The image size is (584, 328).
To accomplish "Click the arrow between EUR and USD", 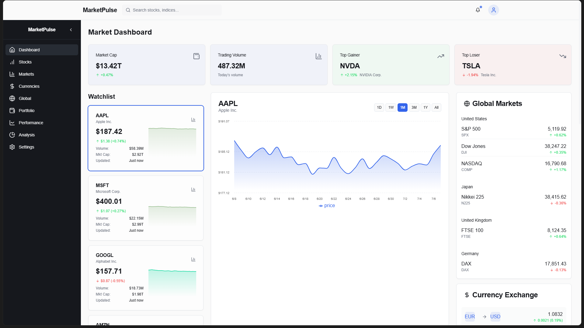I will 485,317.
